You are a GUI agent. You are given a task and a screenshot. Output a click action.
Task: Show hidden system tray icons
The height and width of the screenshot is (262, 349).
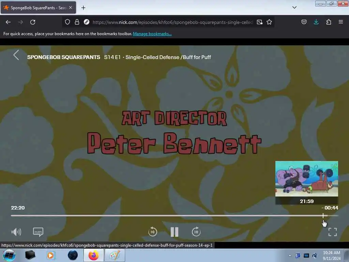(x=290, y=256)
